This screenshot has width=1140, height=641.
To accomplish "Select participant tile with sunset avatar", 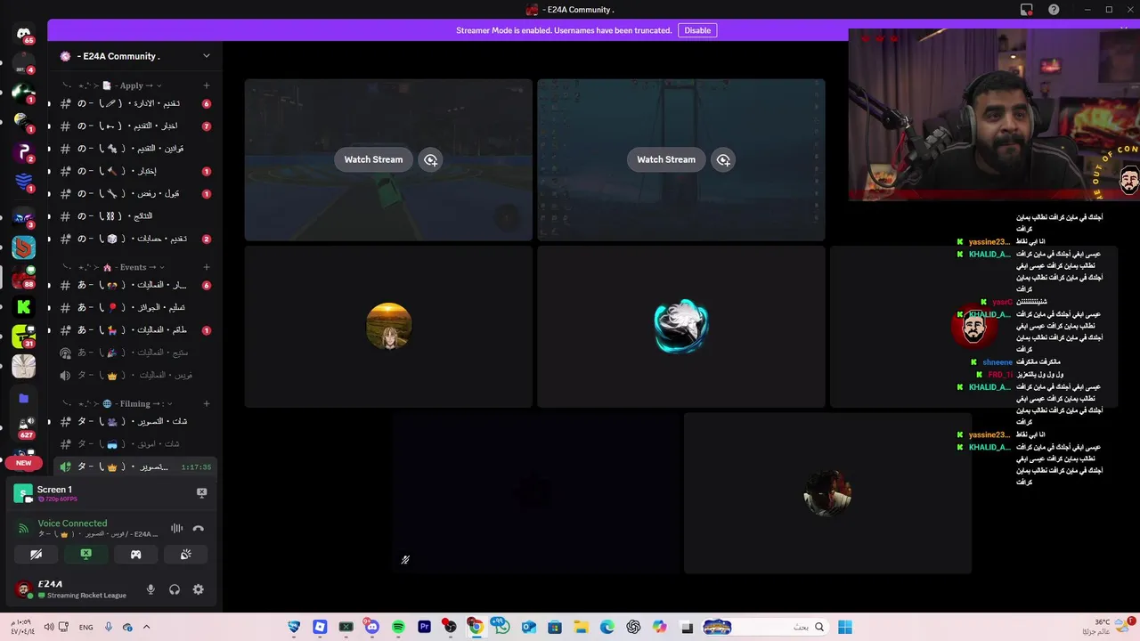I will 388,327.
